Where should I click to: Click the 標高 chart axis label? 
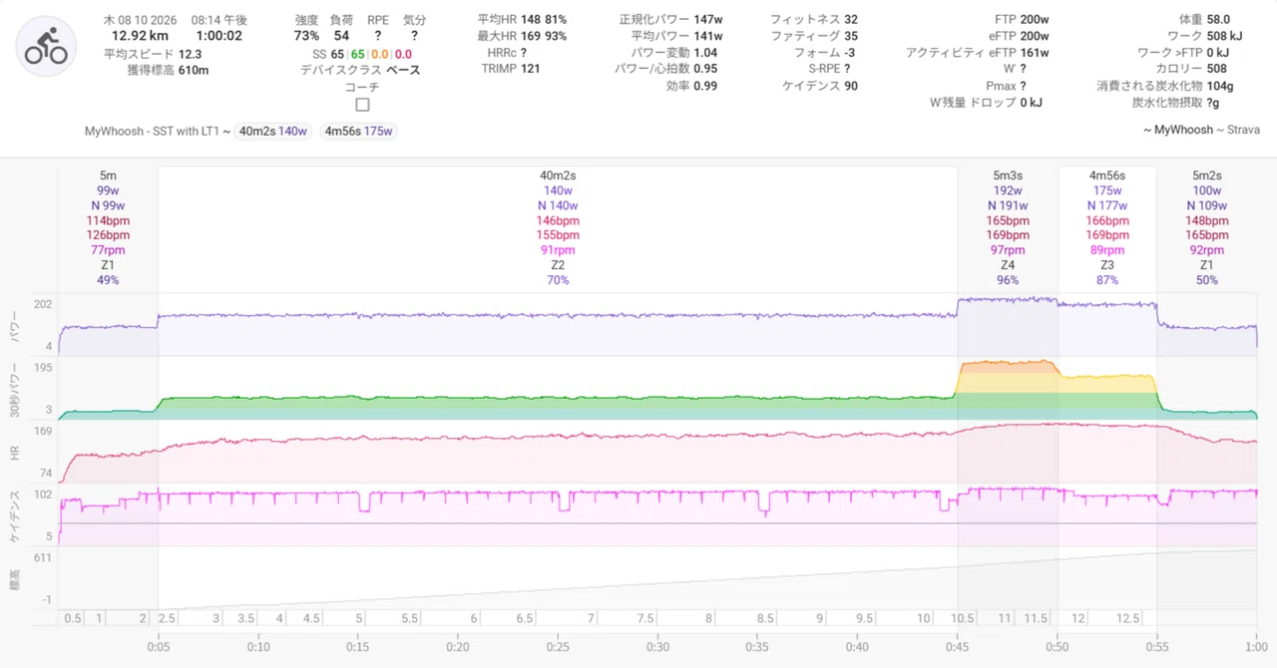15,579
